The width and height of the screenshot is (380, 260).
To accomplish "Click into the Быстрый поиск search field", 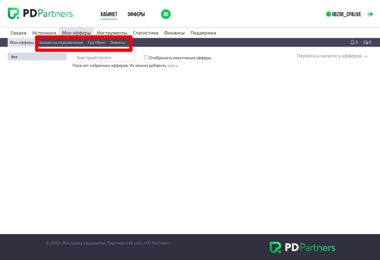I will 104,57.
